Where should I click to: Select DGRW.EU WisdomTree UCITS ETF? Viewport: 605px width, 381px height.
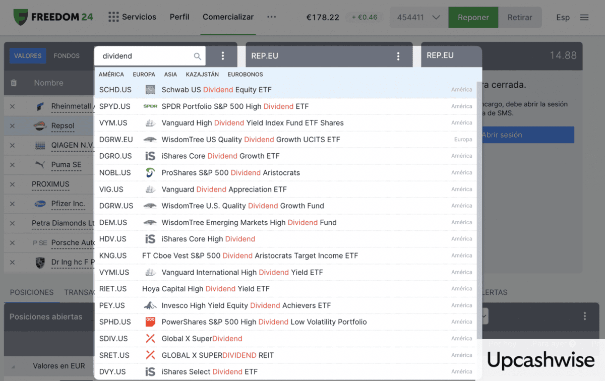[x=285, y=139]
